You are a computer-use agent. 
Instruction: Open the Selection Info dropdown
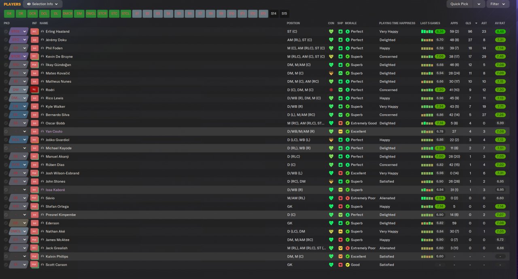point(42,4)
